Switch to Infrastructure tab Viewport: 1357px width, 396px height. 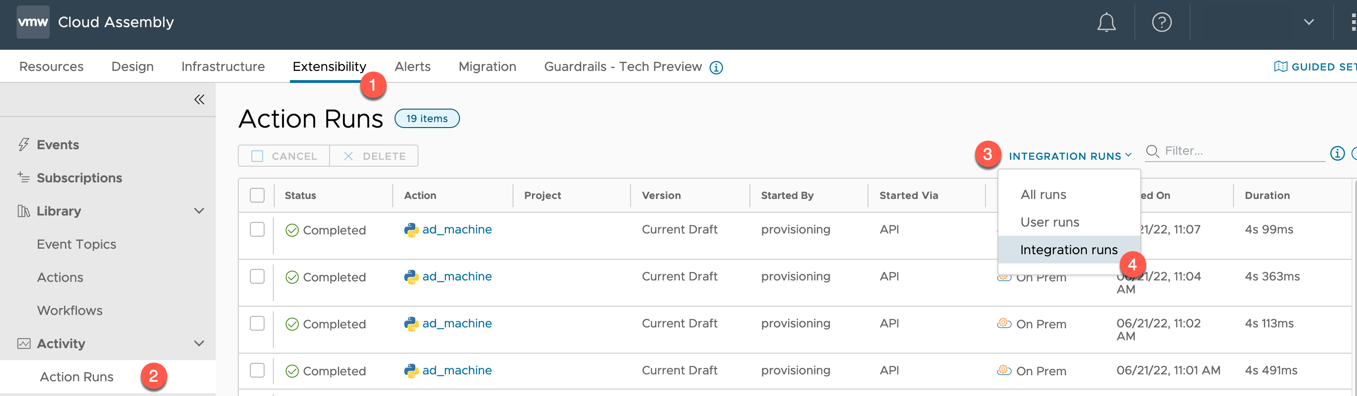point(223,66)
